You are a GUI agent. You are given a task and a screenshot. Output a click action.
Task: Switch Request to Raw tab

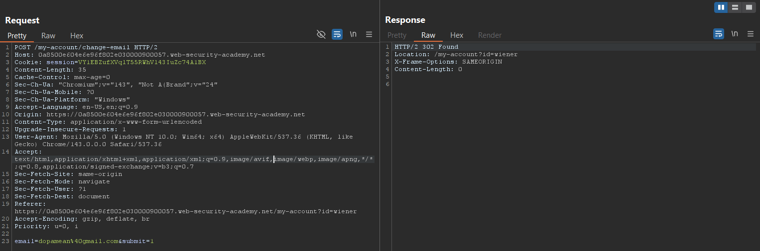[48, 36]
